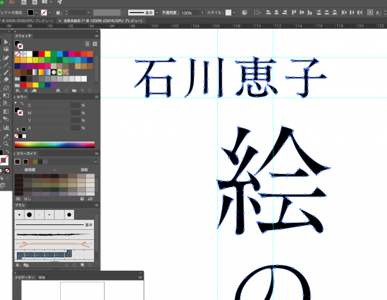387x300 pixels.
Task: Click the horizontal align center icon
Action: point(276,12)
